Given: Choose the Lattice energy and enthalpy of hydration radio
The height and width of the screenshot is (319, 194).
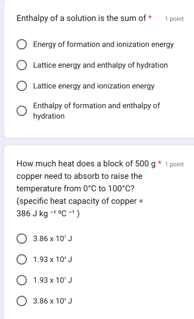Looking at the screenshot, I should click(21, 65).
